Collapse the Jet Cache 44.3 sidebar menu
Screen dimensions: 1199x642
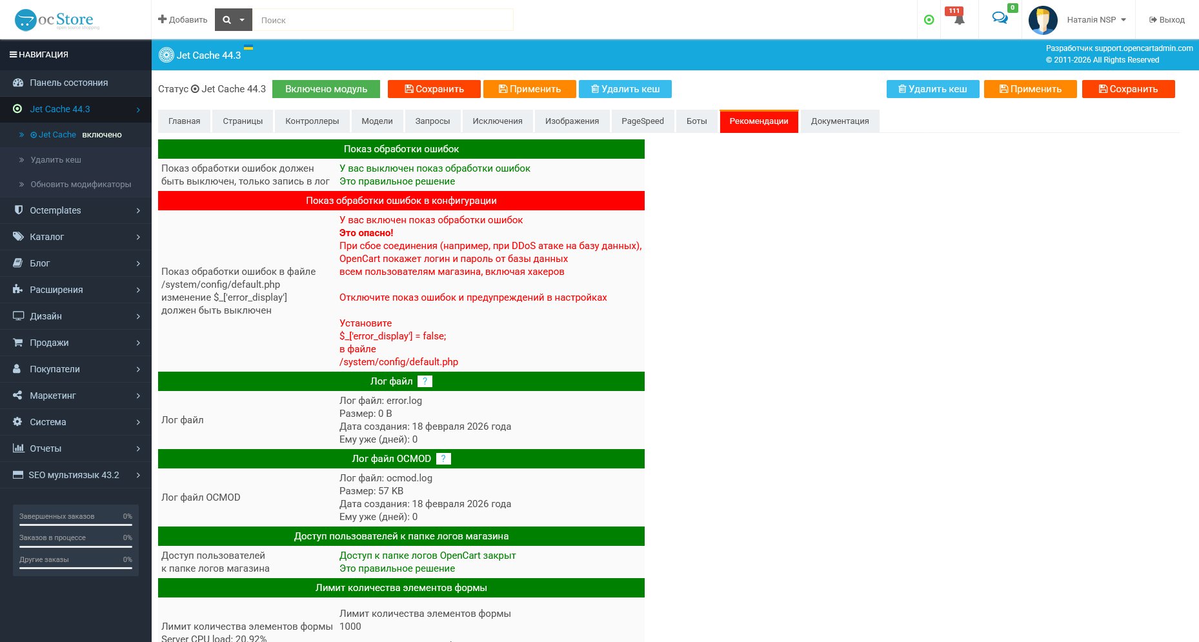pos(76,109)
